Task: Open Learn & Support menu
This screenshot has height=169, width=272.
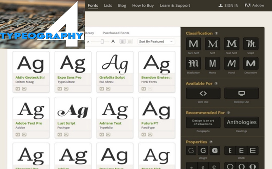Action: click(x=175, y=6)
